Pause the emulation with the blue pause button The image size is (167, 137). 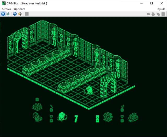pyautogui.click(x=3, y=14)
